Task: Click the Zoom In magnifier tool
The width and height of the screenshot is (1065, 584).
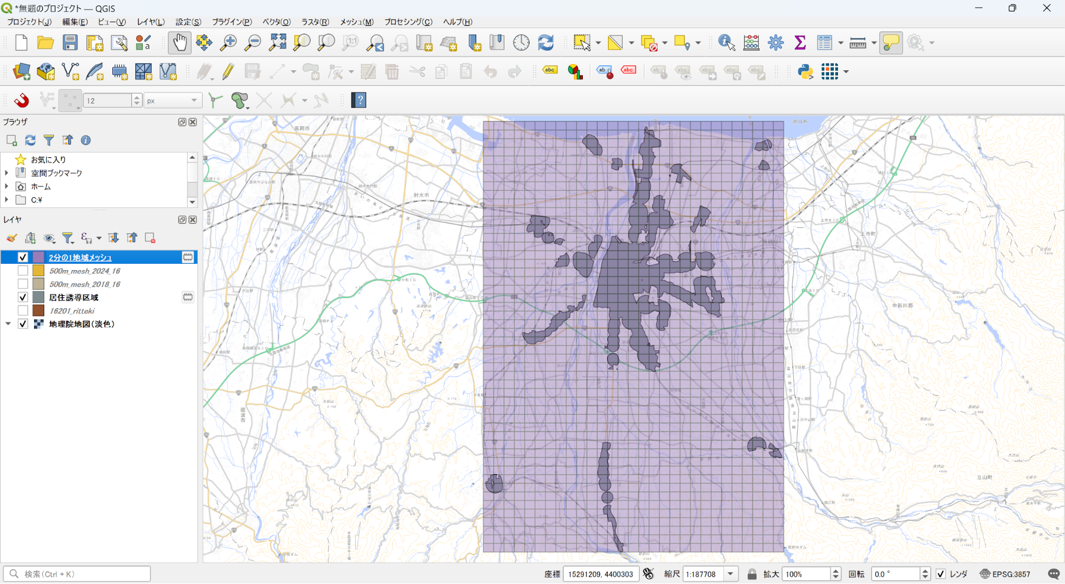Action: 229,43
